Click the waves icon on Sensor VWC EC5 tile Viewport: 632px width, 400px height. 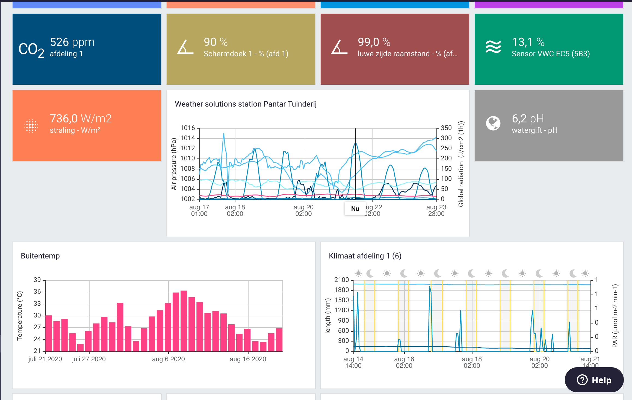pos(493,47)
